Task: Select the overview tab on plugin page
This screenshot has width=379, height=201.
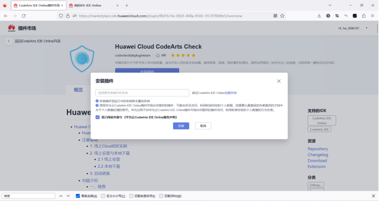Action: point(78,90)
